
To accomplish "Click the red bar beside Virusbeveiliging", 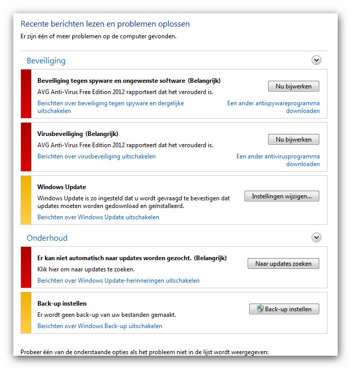I will point(26,147).
